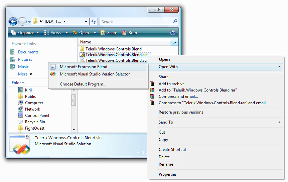Click the Network icon in folder tree
288x182 pixels.
pyautogui.click(x=21, y=109)
